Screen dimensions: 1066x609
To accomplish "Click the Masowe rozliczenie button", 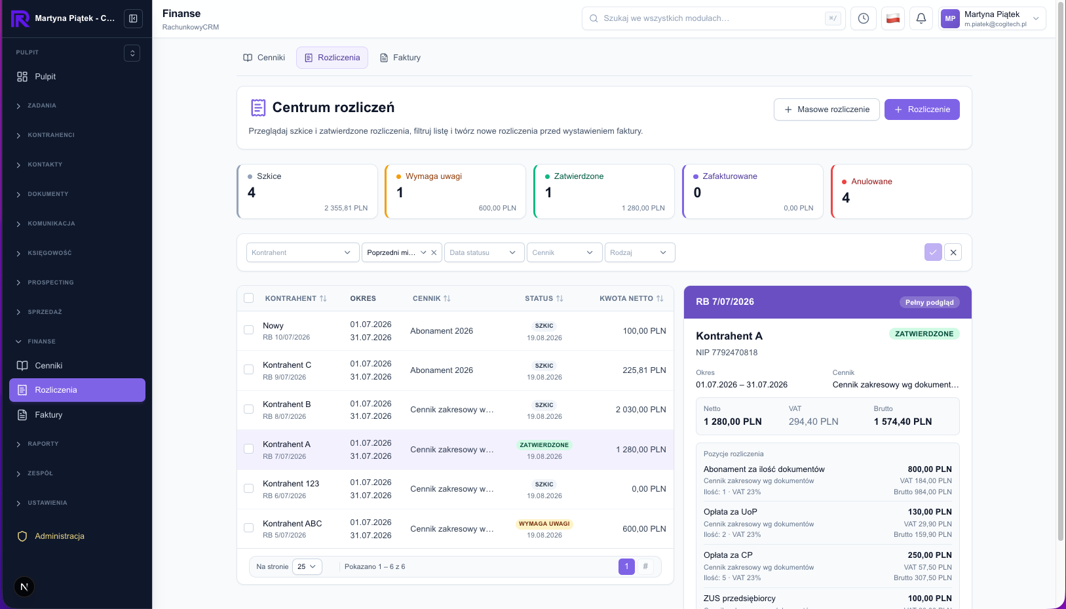I will [x=826, y=109].
